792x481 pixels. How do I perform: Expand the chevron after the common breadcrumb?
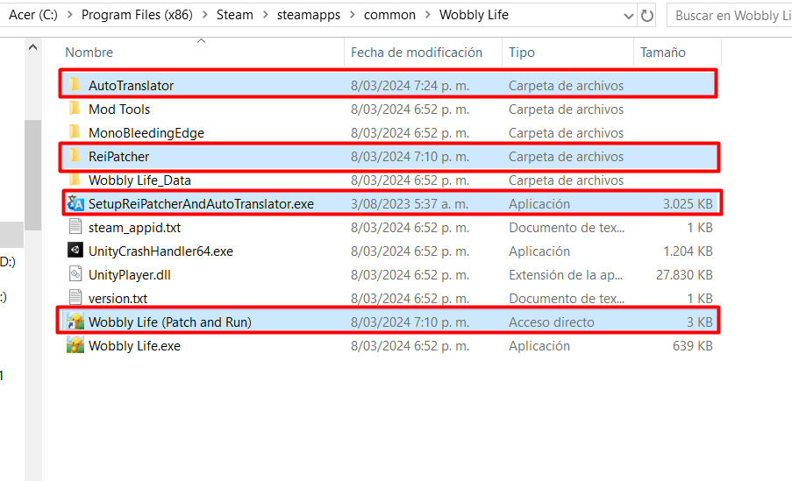[x=428, y=15]
